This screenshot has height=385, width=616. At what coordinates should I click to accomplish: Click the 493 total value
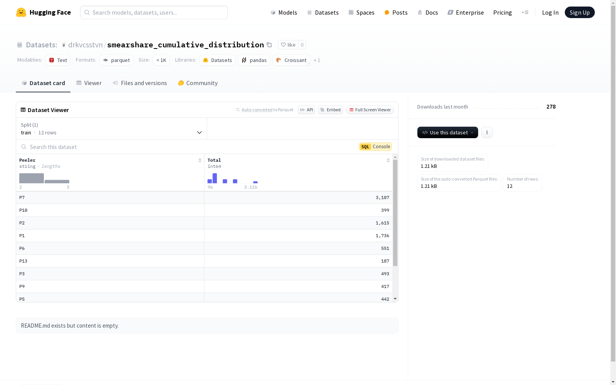pyautogui.click(x=385, y=274)
